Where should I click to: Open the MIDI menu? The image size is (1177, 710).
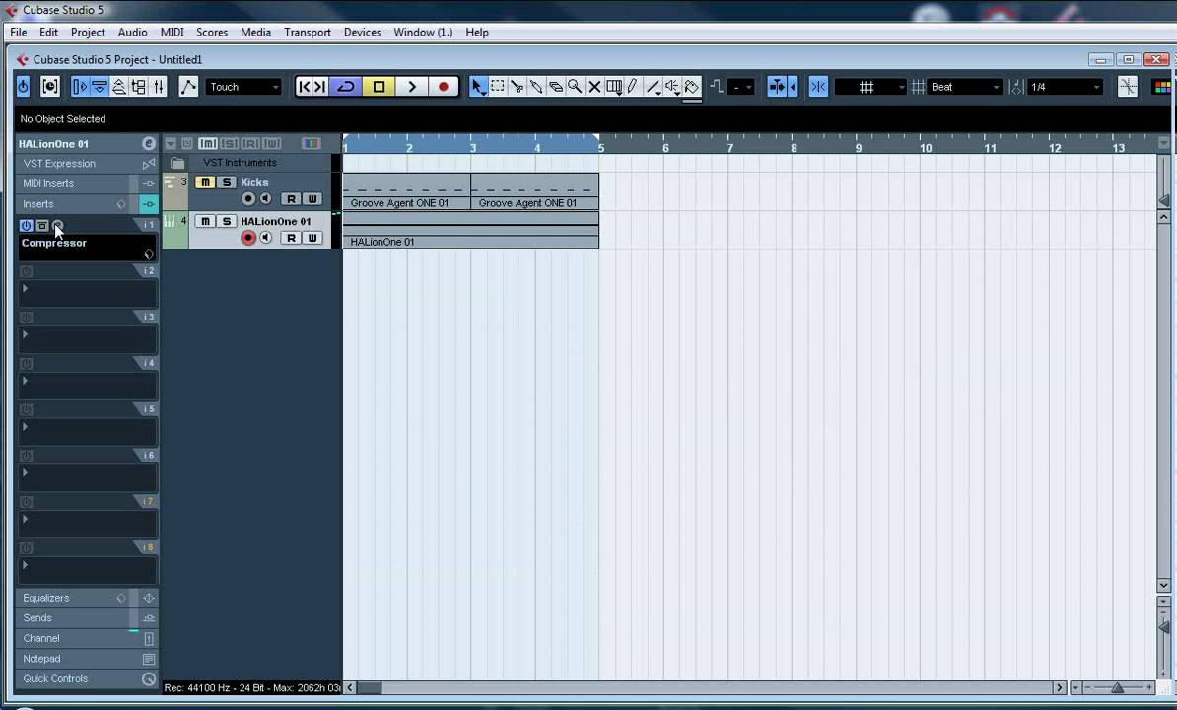[172, 33]
